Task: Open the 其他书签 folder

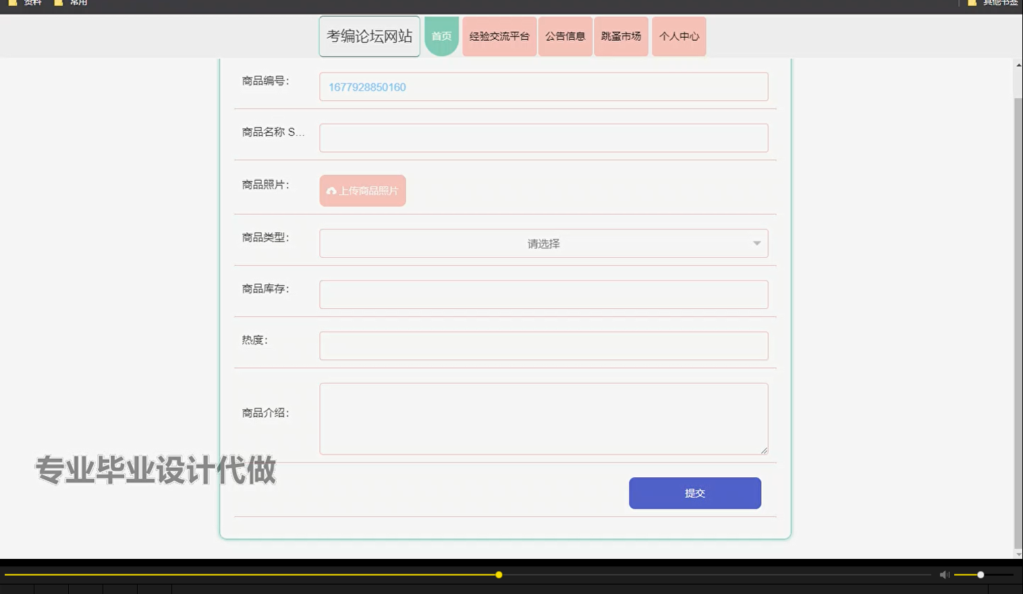Action: click(x=995, y=3)
